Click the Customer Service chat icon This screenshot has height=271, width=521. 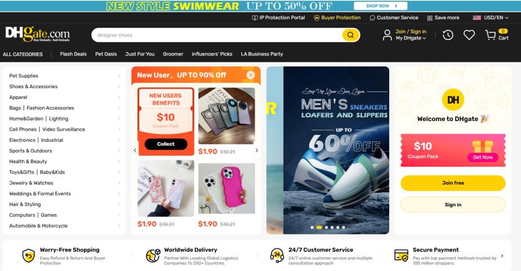point(372,18)
